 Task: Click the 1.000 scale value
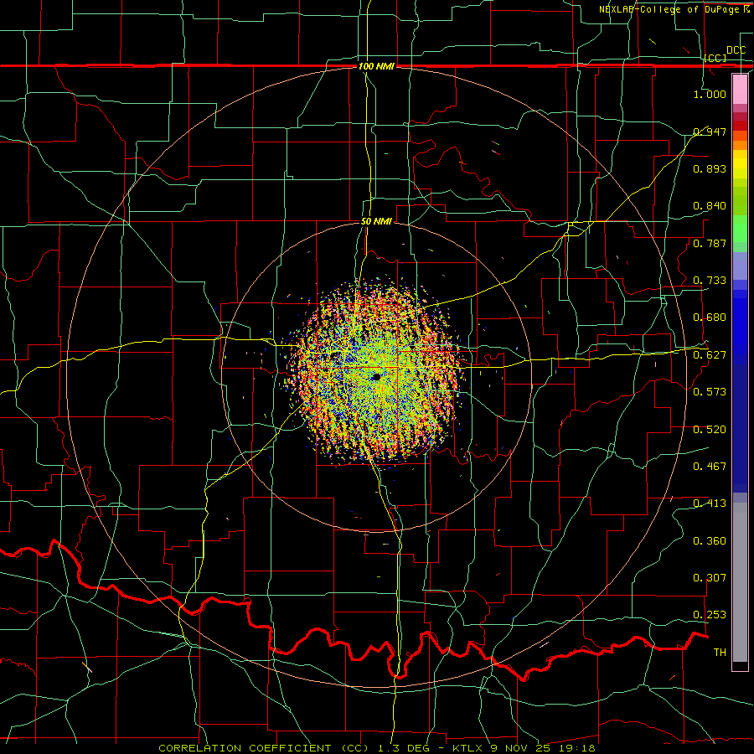pos(710,94)
